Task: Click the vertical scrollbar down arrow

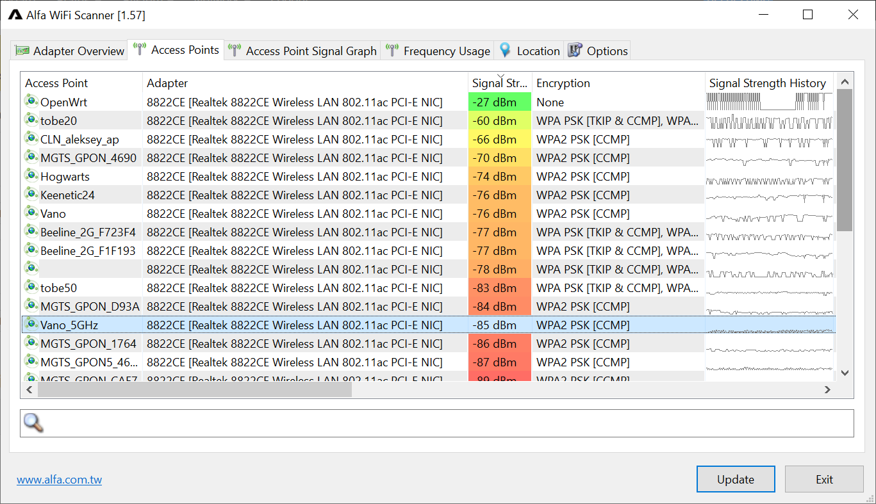Action: [x=845, y=372]
